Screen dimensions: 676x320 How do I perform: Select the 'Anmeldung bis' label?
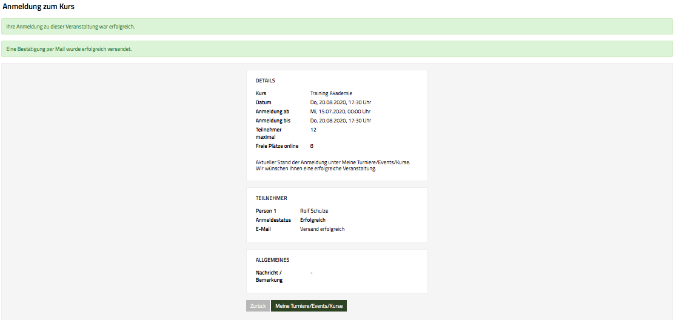click(273, 121)
